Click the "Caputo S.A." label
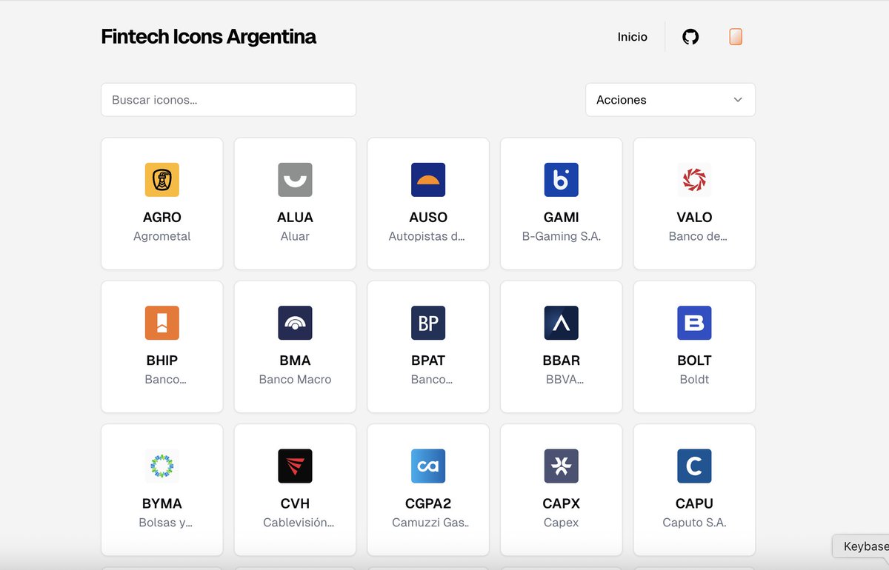Image resolution: width=889 pixels, height=570 pixels. [x=694, y=523]
